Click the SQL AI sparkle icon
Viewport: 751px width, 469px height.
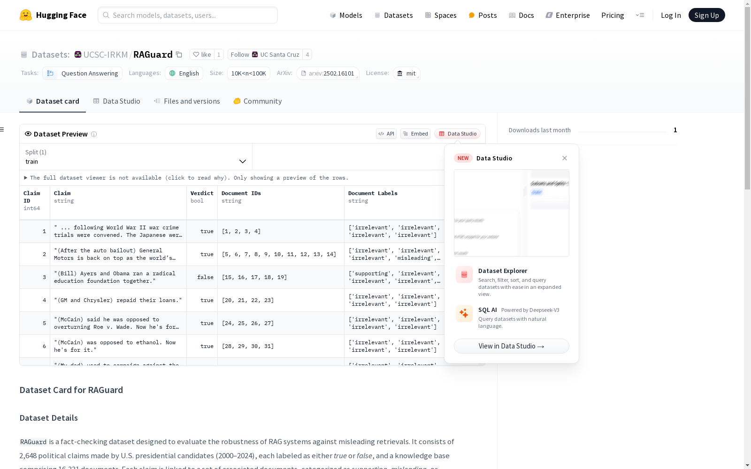pyautogui.click(x=464, y=314)
